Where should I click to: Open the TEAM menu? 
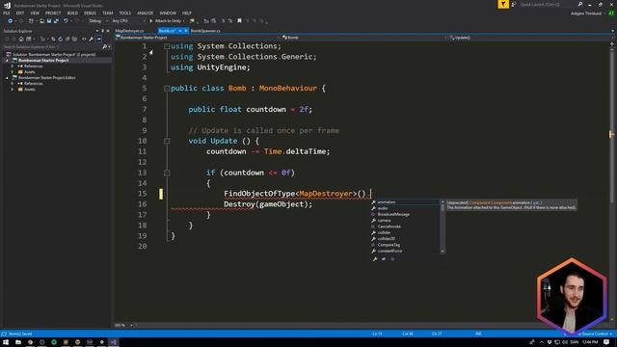click(x=108, y=13)
